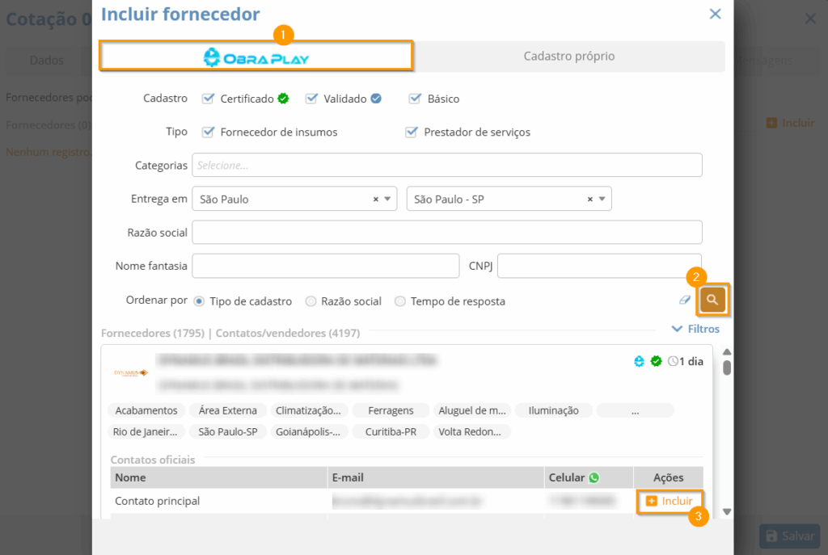The height and width of the screenshot is (555, 828).
Task: Select the ObraPlay tab
Action: click(x=256, y=57)
